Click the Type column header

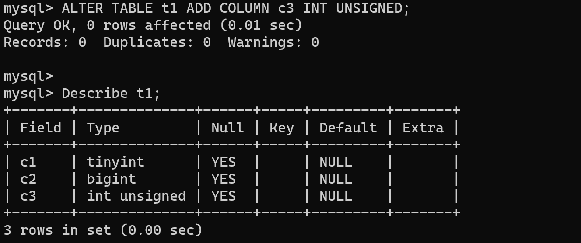(x=103, y=128)
